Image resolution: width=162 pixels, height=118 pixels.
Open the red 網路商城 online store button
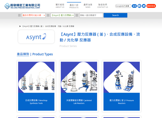(151, 6)
